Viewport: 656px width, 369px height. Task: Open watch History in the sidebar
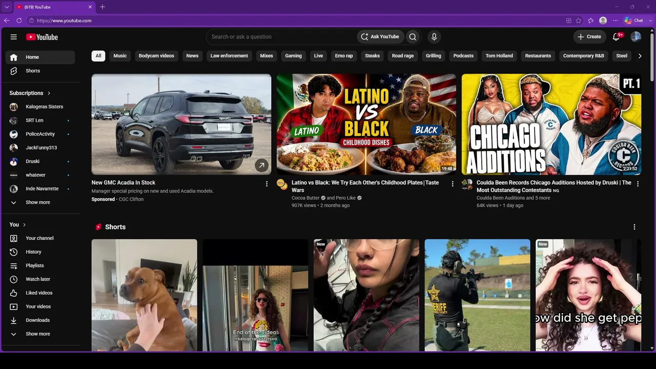click(x=40, y=252)
